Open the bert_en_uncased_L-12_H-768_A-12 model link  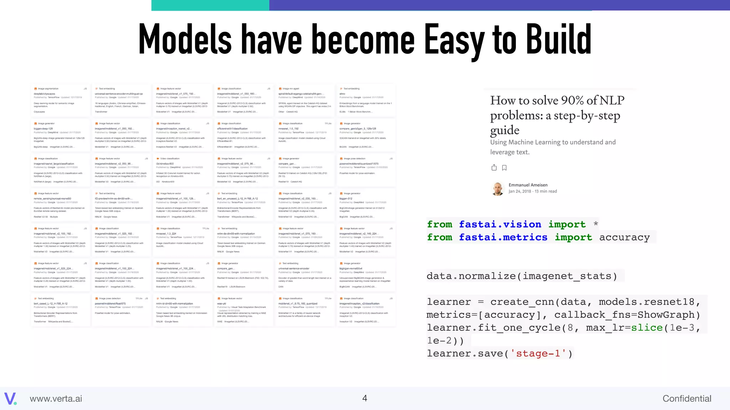(x=238, y=199)
